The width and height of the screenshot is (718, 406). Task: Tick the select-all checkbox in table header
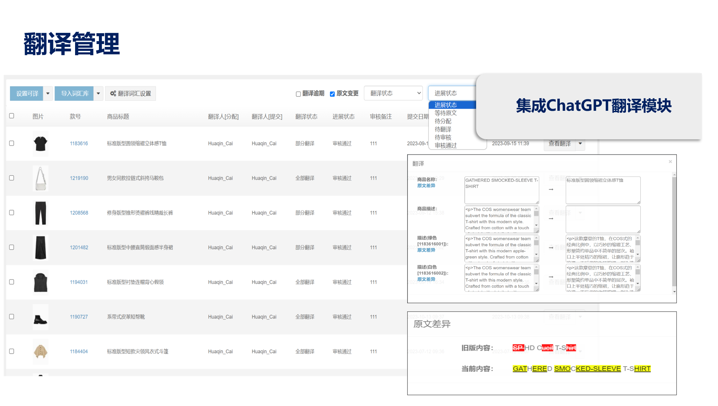point(12,116)
